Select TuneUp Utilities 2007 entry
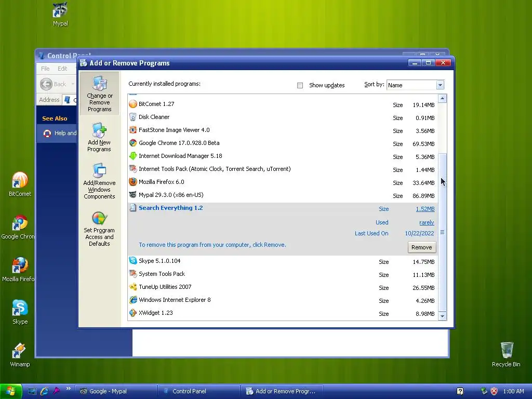532x399 pixels. tap(283, 287)
